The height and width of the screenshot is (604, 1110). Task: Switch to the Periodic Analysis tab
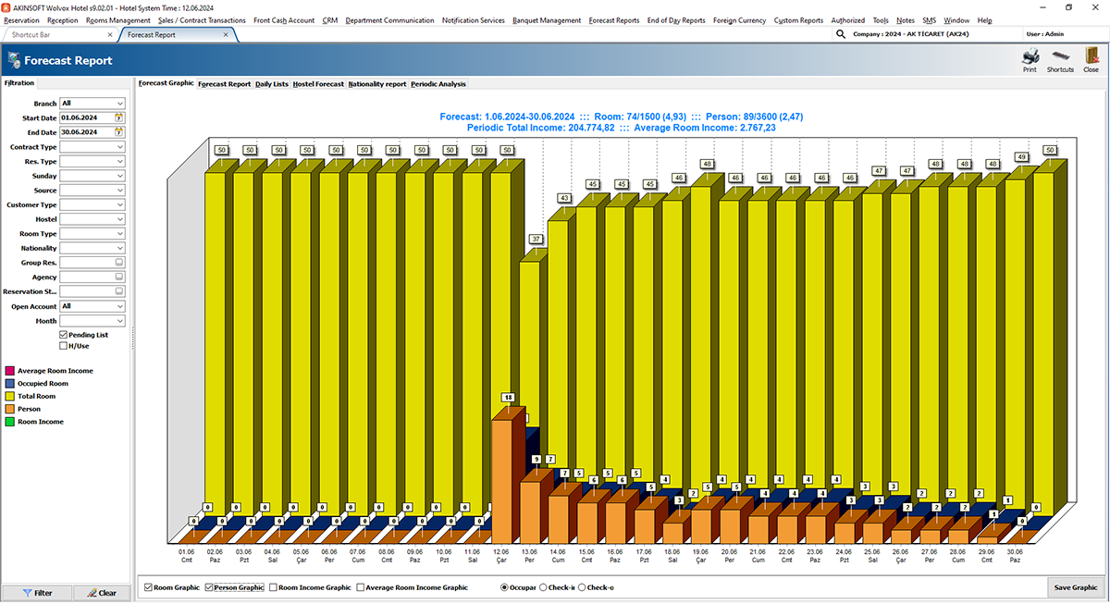(x=438, y=84)
